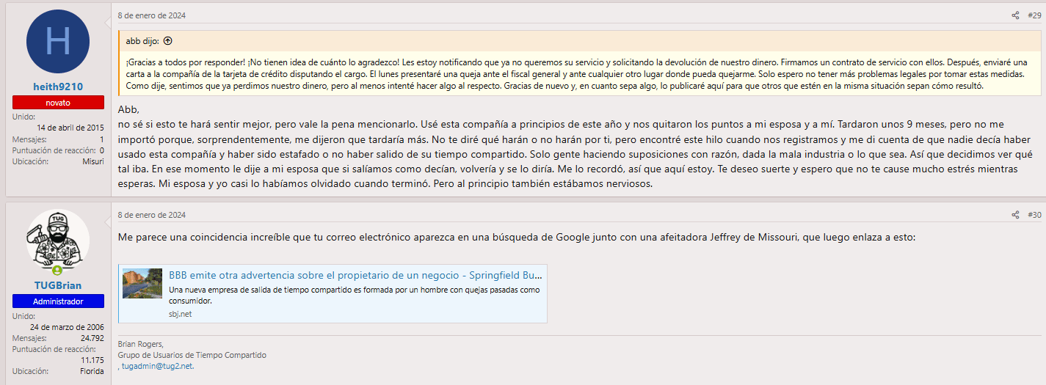Click the date stamp on TUGBrian's post
The image size is (1046, 385).
(152, 215)
